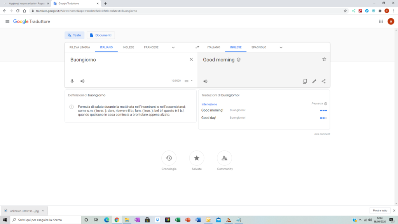The height and width of the screenshot is (224, 398).
Task: Open Dropbox from the taskbar
Action: coord(157,220)
